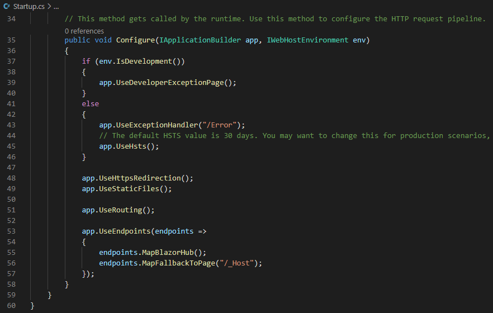Click the closing '});' on line 57
This screenshot has height=313, width=493.
pyautogui.click(x=88, y=274)
